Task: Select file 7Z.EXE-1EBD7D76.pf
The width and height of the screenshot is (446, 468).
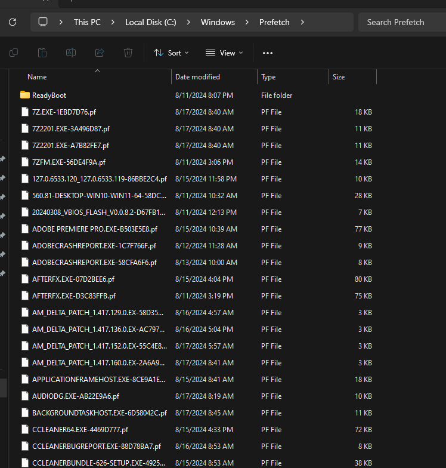Action: 64,112
